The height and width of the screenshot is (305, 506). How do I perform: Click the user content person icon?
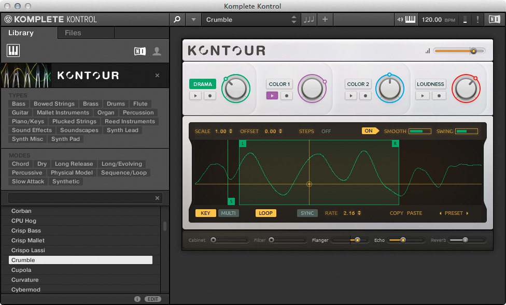click(x=157, y=51)
